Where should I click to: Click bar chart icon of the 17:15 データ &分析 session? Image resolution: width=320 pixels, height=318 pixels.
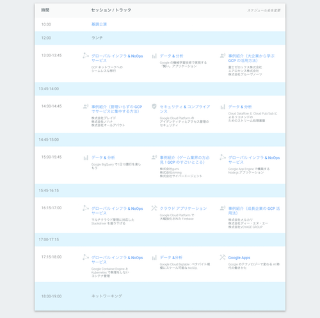click(154, 258)
